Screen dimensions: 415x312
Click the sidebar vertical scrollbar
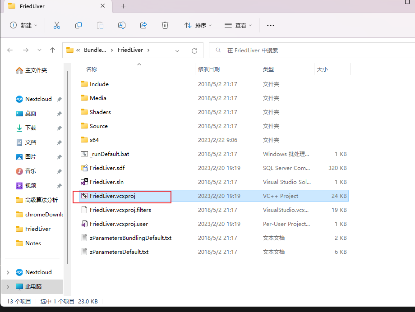pos(67,167)
